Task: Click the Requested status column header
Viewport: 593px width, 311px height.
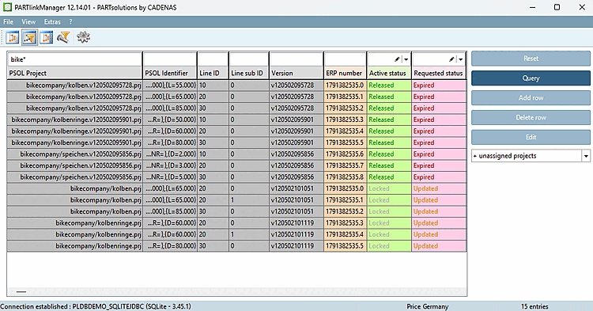Action: [x=439, y=73]
